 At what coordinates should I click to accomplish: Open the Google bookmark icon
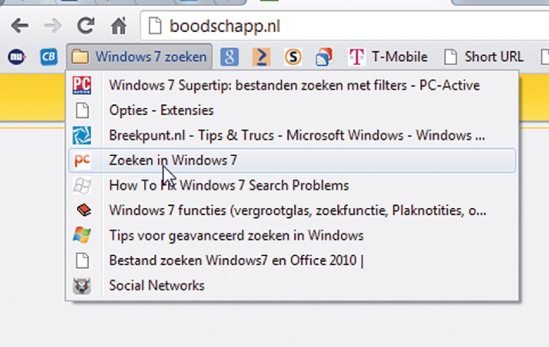point(229,57)
